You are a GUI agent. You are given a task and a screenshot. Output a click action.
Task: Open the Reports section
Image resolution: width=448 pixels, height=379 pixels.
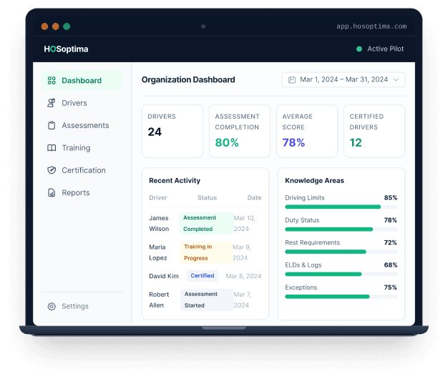pos(82,192)
